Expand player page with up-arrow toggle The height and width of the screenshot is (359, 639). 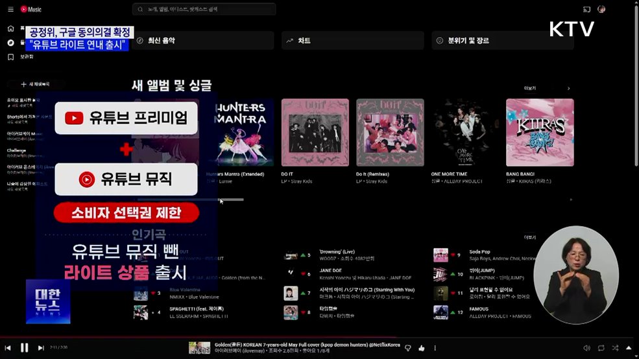pyautogui.click(x=629, y=348)
